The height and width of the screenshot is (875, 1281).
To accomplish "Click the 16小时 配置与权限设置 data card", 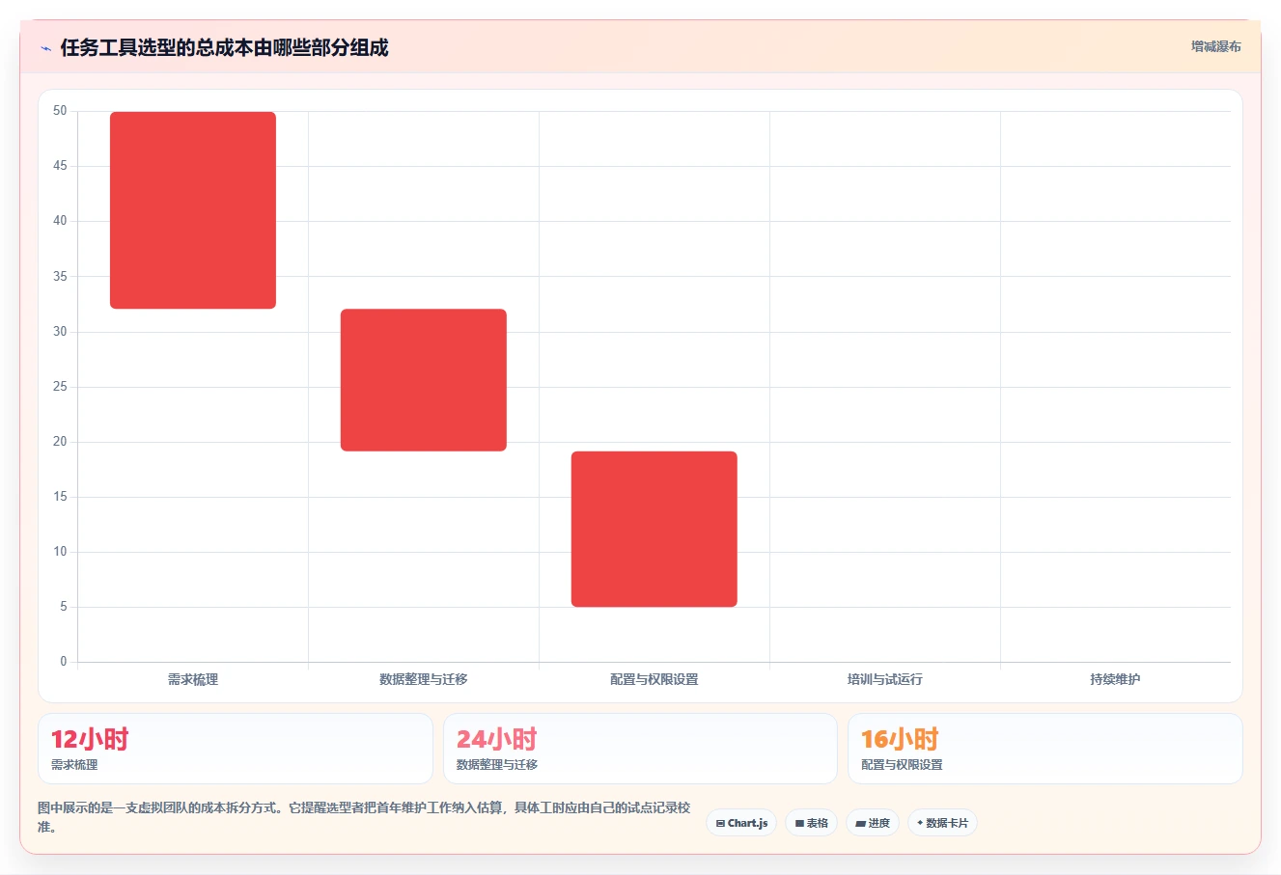I will click(1044, 749).
